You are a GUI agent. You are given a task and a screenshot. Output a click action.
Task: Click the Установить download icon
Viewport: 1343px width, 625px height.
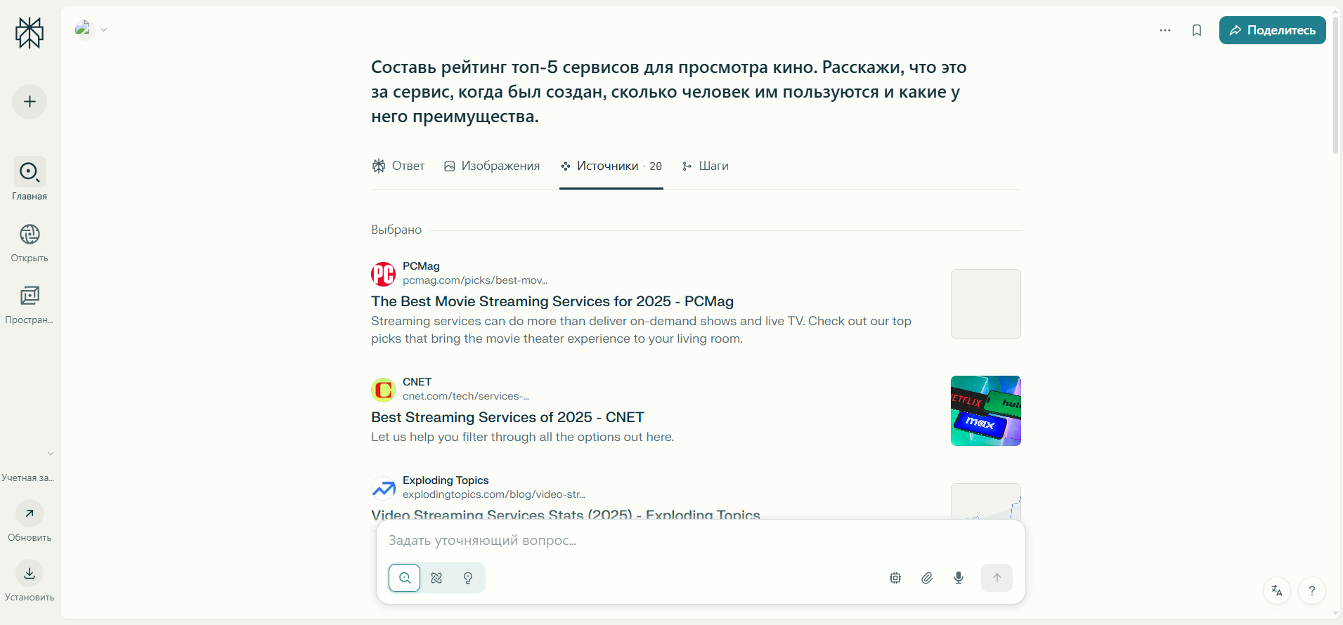coord(30,573)
